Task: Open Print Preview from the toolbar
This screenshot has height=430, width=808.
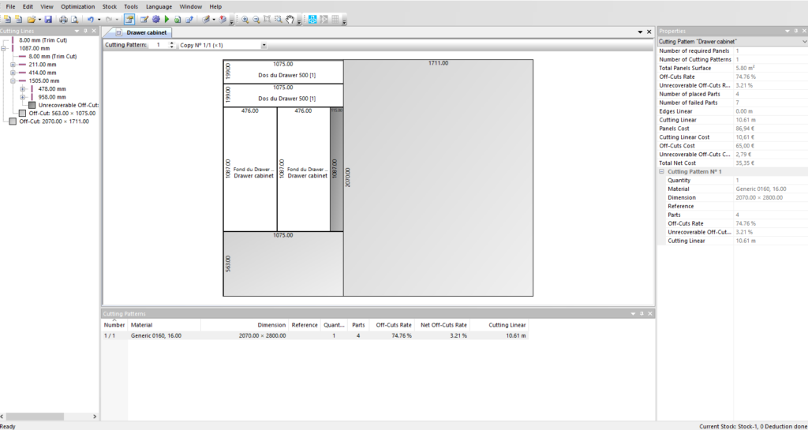Action: pyautogui.click(x=74, y=20)
